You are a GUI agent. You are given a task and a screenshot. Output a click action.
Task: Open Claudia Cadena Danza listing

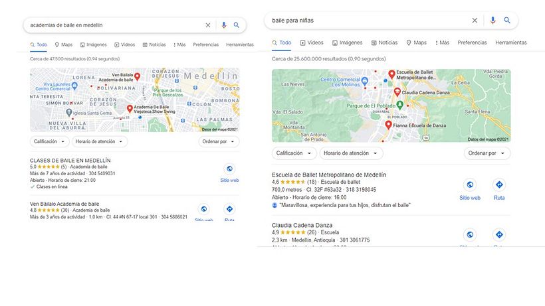(302, 225)
